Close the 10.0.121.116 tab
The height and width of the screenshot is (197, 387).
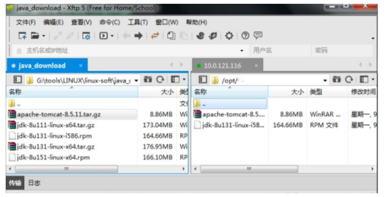(256, 65)
